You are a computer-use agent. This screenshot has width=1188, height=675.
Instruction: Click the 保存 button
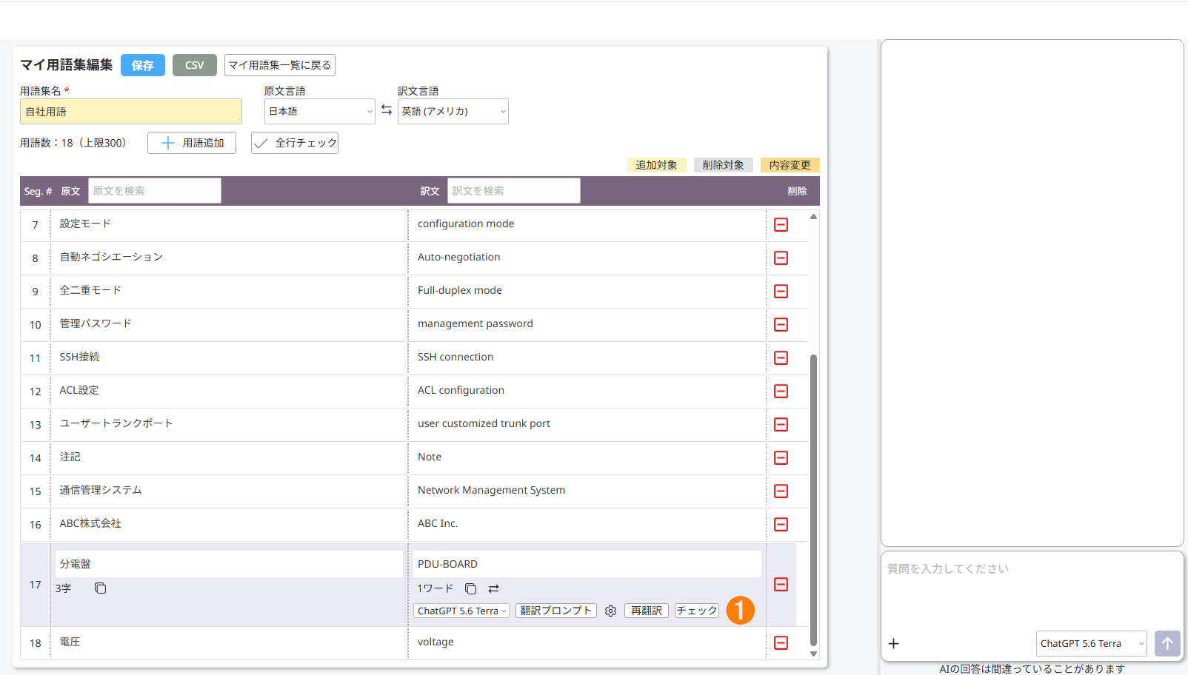point(143,65)
